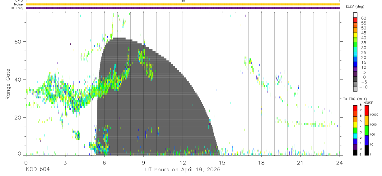382x176 pixels.
Task: Click the 9 tick label on the UT hours axis
Action: pos(143,162)
